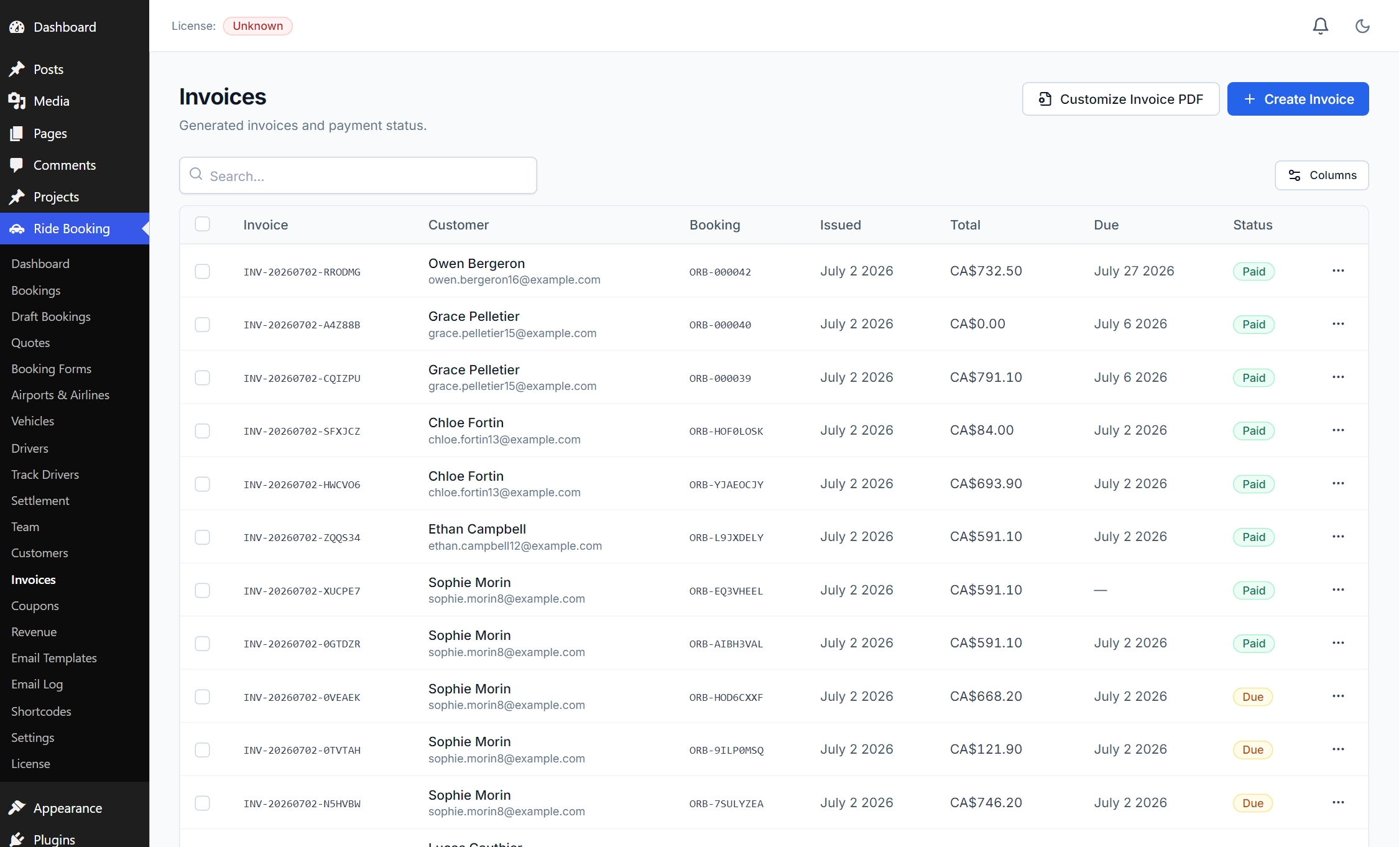Viewport: 1399px width, 847px height.
Task: Select checkbox for invoice INV-20260702-CQIZPU
Action: point(202,377)
